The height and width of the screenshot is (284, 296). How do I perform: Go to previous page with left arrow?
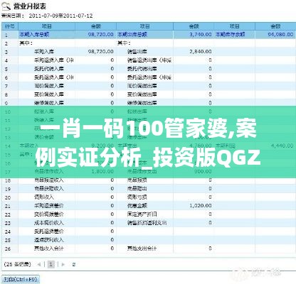click(x=39, y=264)
